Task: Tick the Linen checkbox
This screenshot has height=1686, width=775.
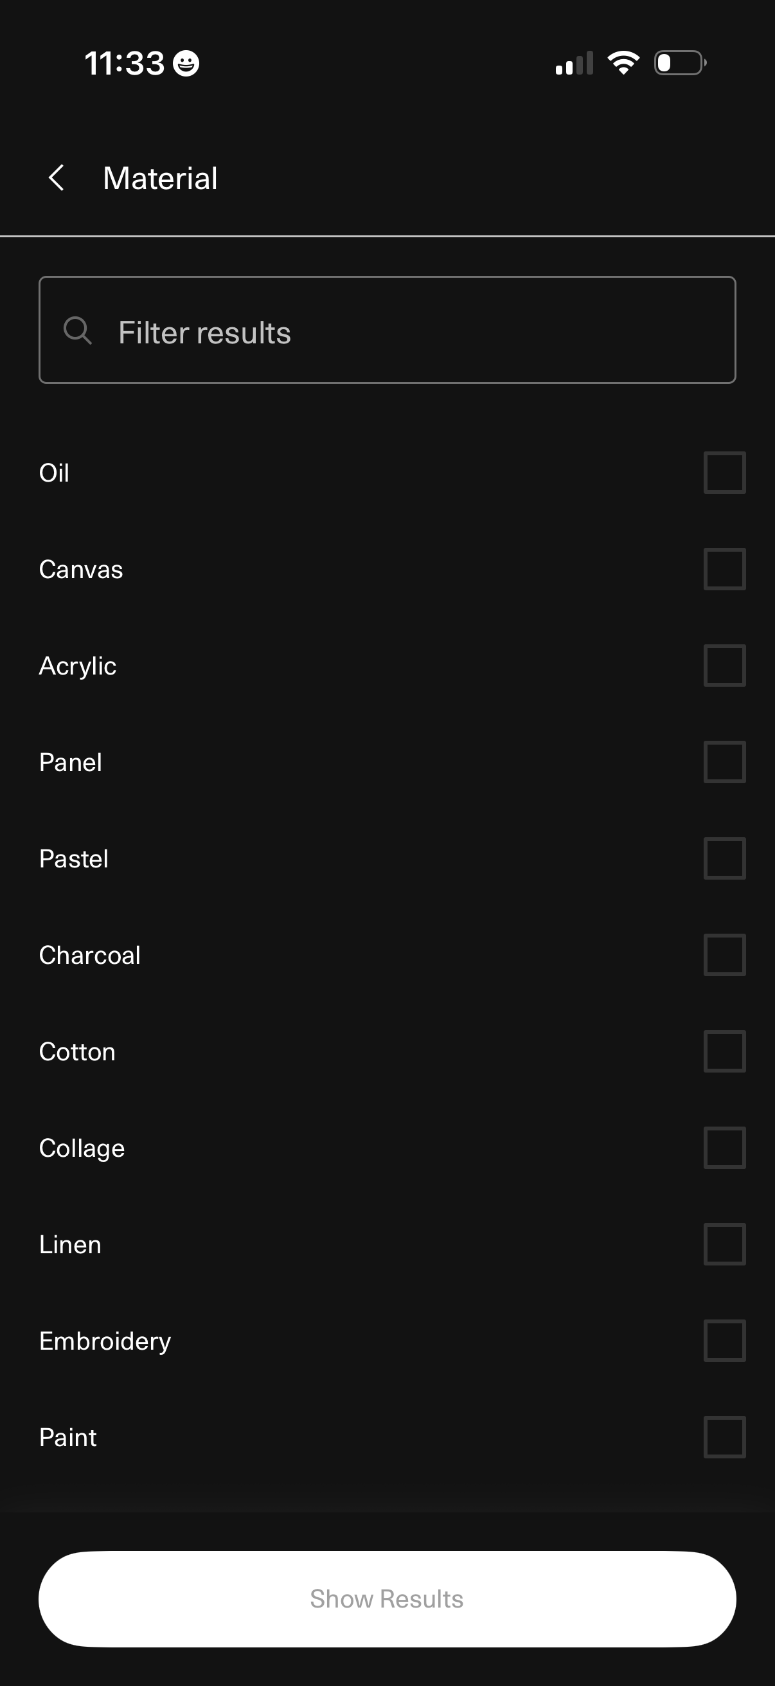Action: coord(724,1244)
